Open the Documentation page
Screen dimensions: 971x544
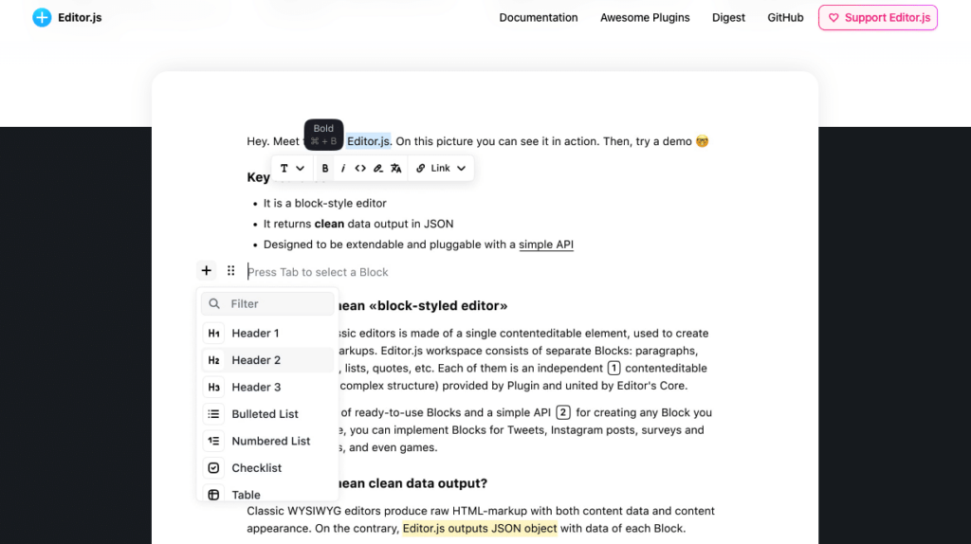pyautogui.click(x=538, y=17)
